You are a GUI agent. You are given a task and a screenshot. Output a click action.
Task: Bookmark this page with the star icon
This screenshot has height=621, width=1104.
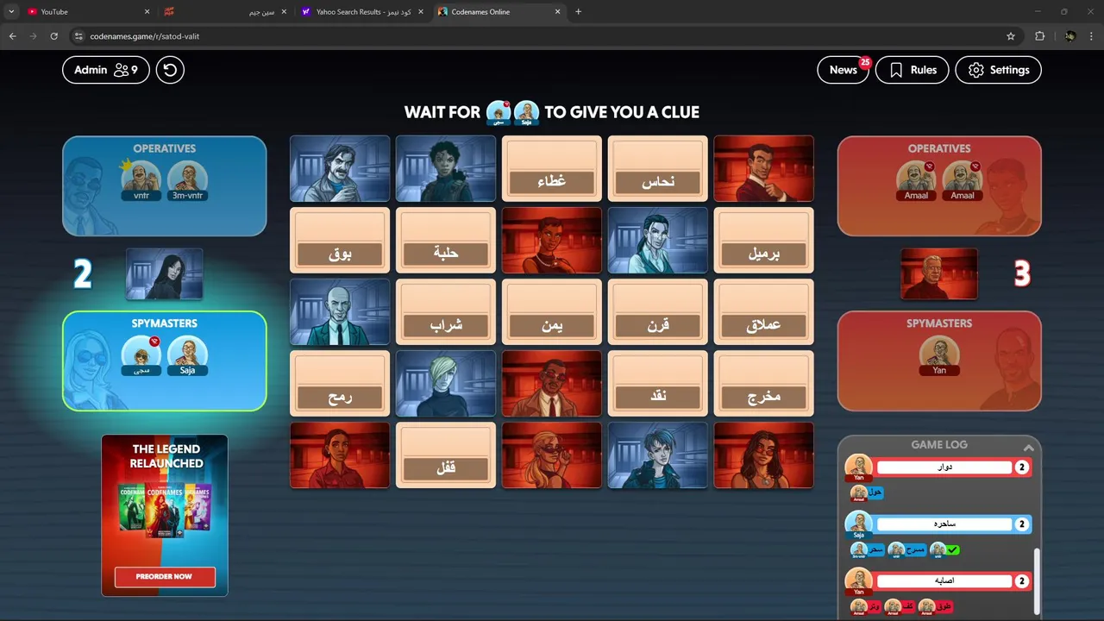pos(1011,36)
